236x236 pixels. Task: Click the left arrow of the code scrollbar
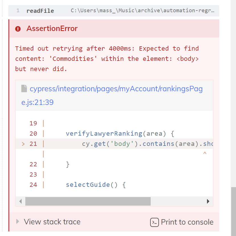click(20, 201)
